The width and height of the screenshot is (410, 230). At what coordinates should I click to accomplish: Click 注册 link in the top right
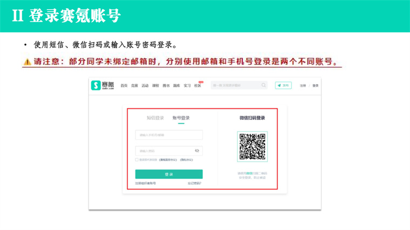(x=303, y=86)
